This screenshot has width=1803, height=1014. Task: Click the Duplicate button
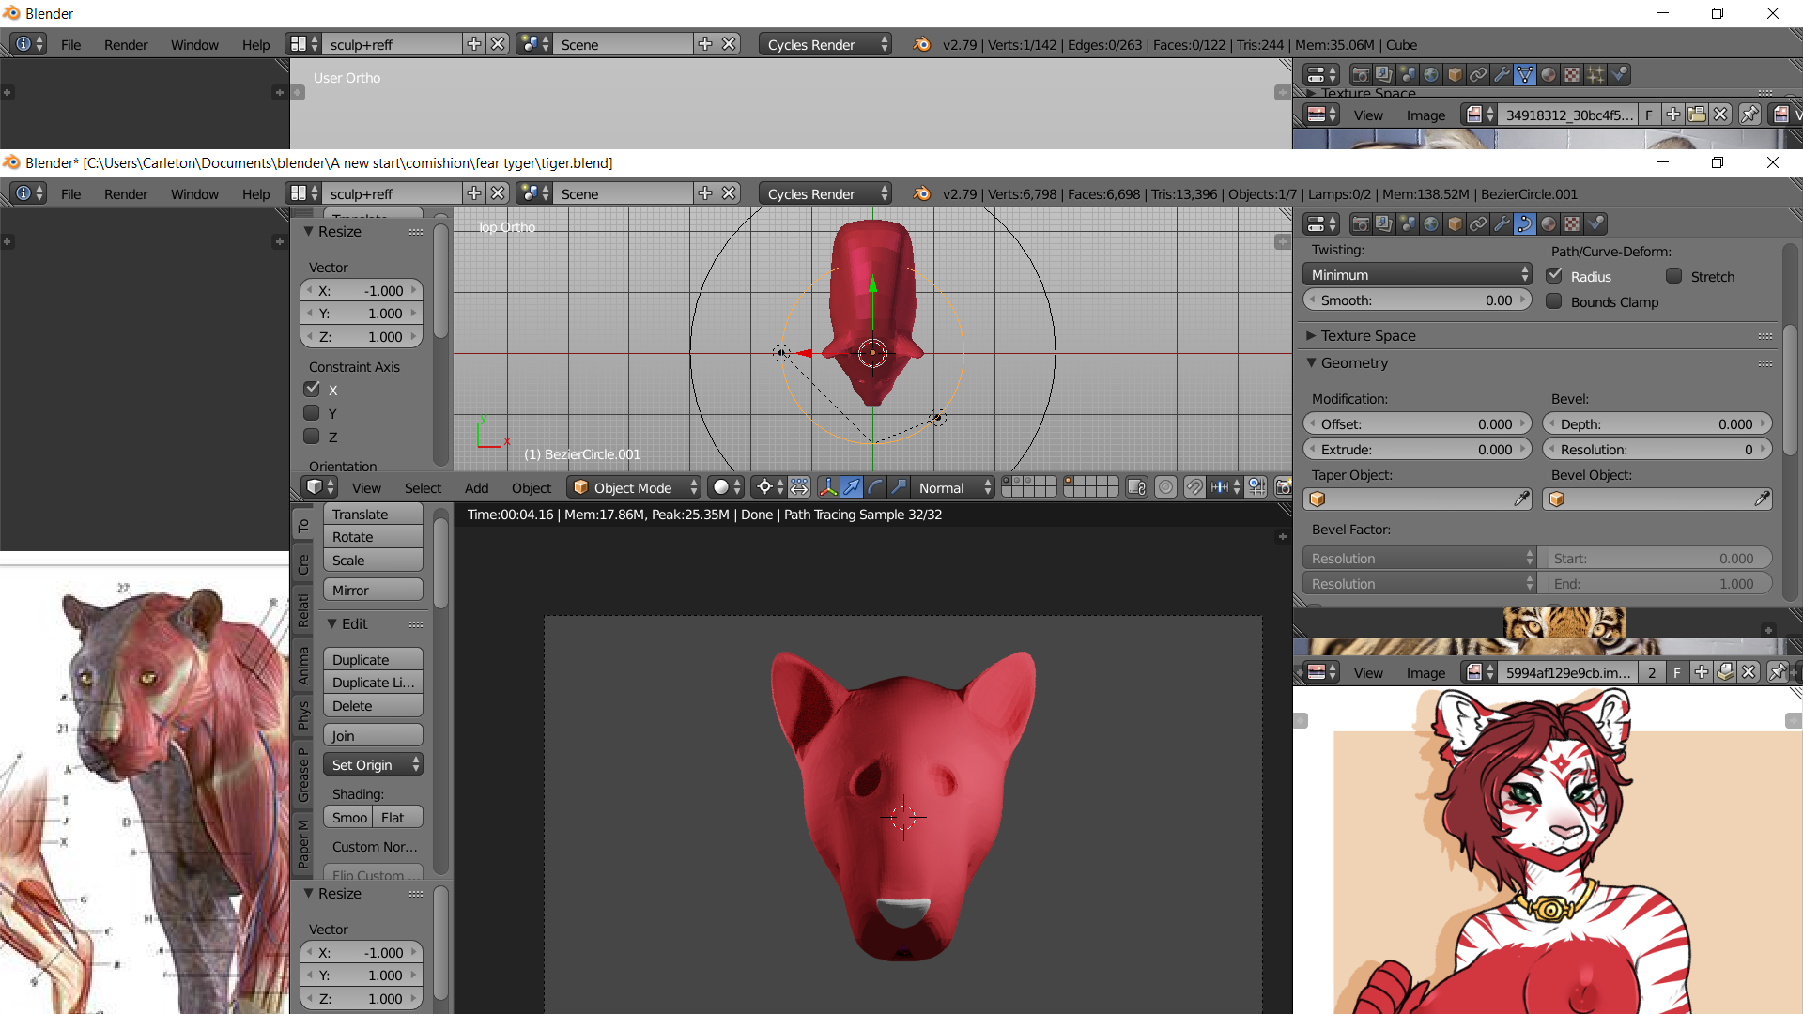373,659
